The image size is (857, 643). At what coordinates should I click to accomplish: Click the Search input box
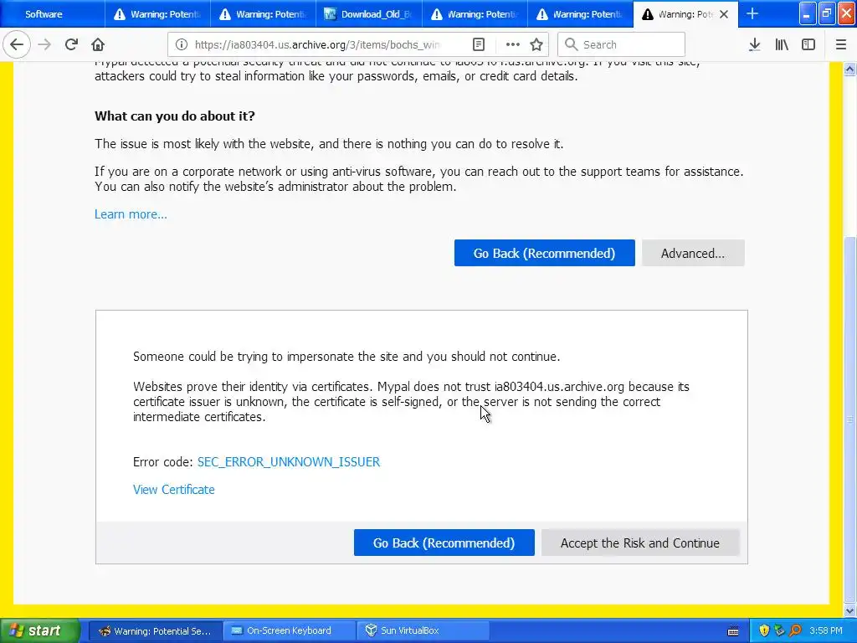[x=621, y=44]
